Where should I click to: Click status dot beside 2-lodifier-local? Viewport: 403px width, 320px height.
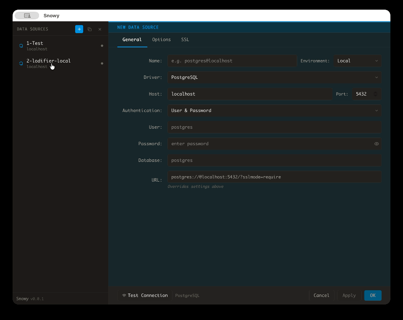102,63
